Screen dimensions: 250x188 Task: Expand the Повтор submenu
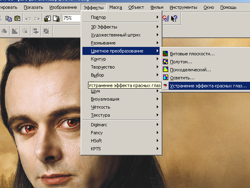(x=121, y=17)
